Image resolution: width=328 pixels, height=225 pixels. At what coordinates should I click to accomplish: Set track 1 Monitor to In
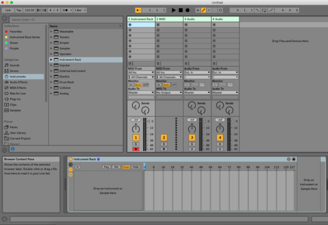[131, 85]
